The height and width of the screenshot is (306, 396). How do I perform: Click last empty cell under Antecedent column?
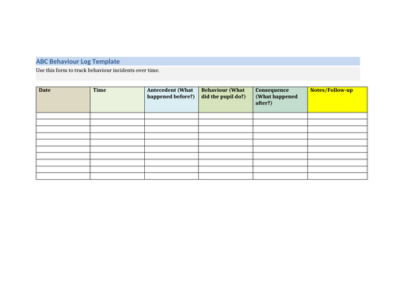[x=171, y=176]
